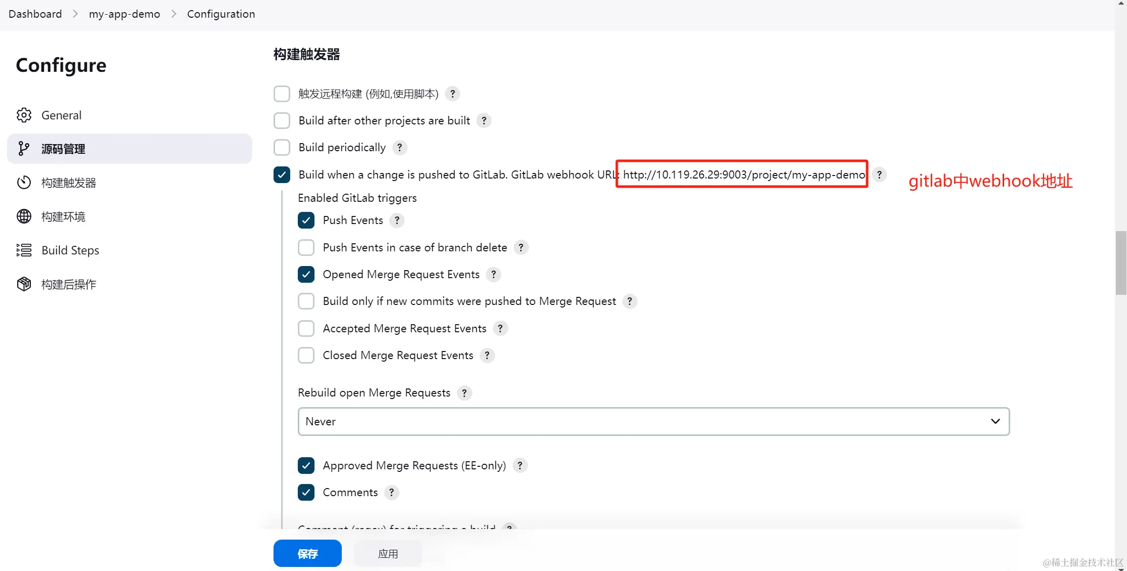Open help for Build only if new commits

click(629, 301)
